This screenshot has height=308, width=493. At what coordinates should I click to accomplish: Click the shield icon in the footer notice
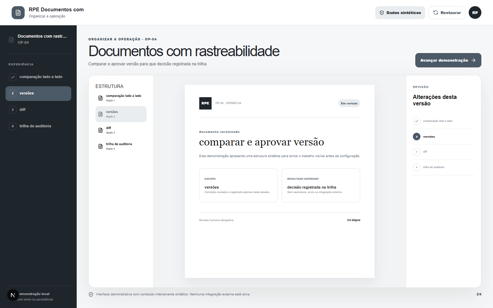point(91,294)
